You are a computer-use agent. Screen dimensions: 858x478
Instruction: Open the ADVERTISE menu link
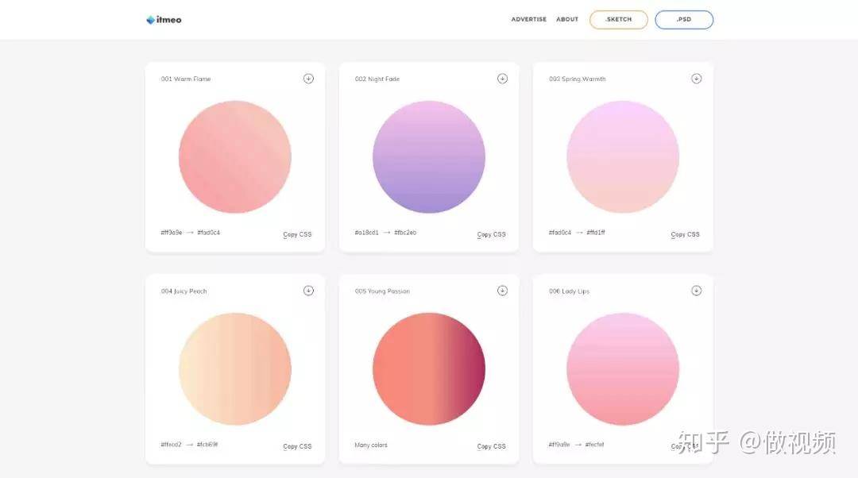click(x=528, y=19)
